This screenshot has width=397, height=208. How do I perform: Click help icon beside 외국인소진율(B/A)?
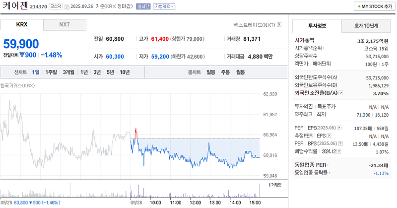click(x=341, y=93)
